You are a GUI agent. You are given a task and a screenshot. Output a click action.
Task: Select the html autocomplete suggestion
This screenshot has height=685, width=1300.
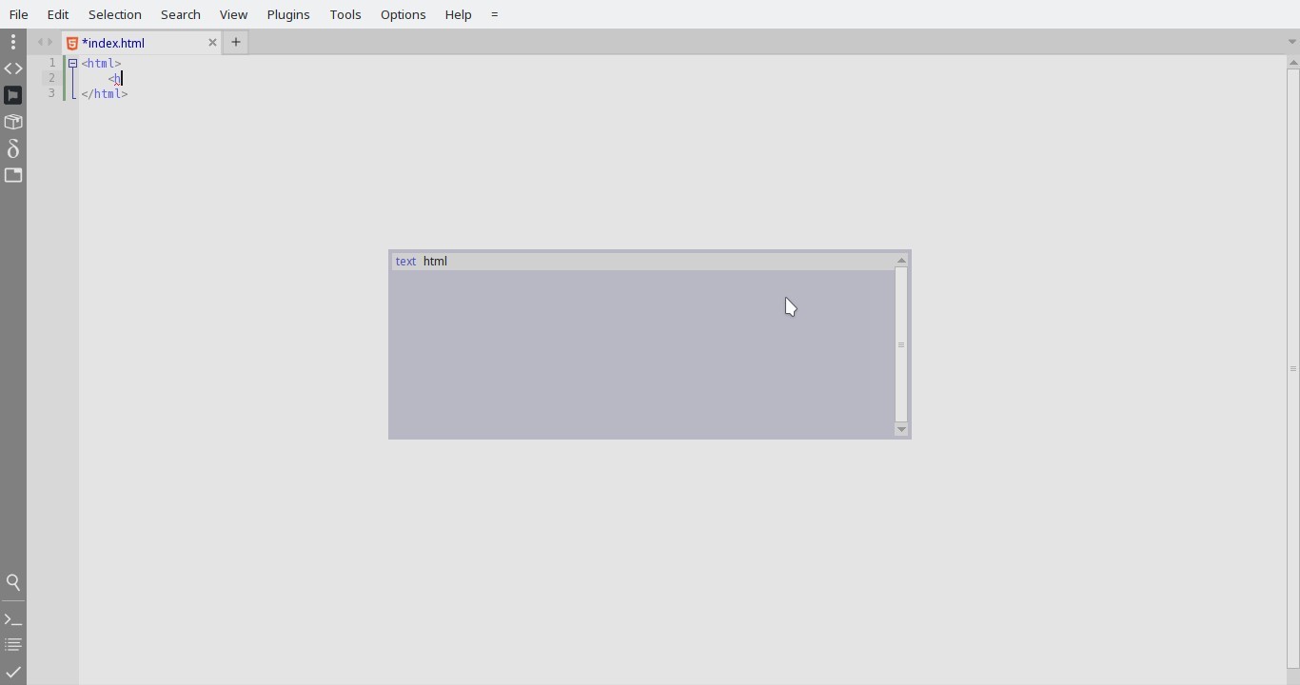436,262
